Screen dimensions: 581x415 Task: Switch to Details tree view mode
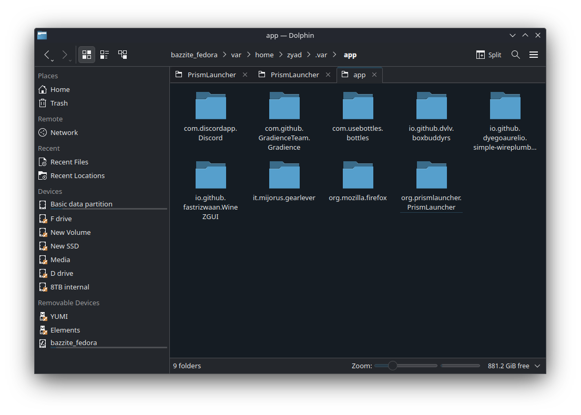123,55
